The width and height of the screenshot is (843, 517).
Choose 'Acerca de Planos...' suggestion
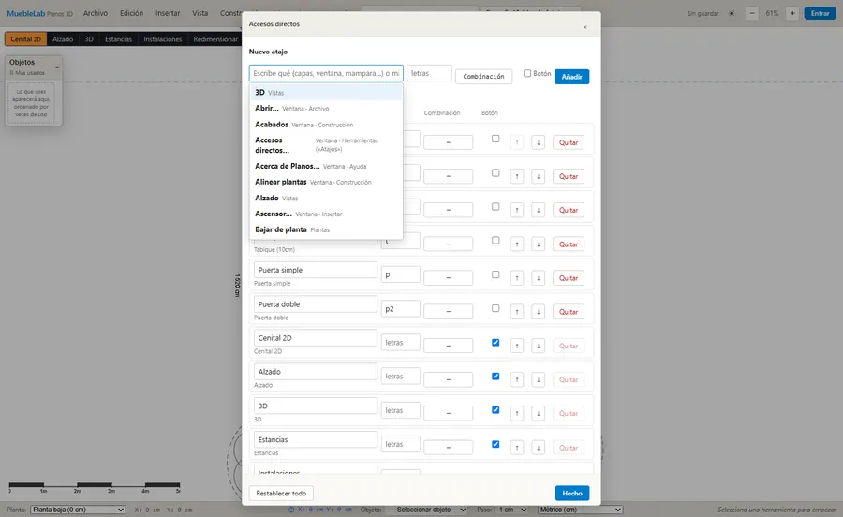(x=326, y=166)
